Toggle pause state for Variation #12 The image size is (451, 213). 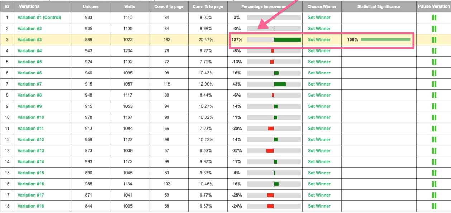pos(434,140)
